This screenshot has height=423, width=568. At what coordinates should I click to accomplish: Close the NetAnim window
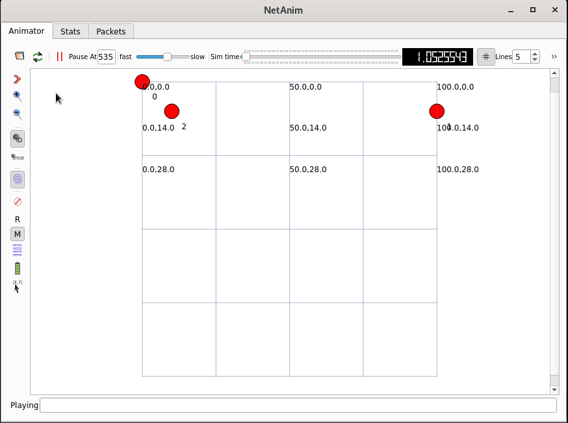(555, 10)
